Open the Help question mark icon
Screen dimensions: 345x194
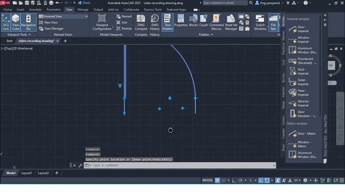point(306,3)
